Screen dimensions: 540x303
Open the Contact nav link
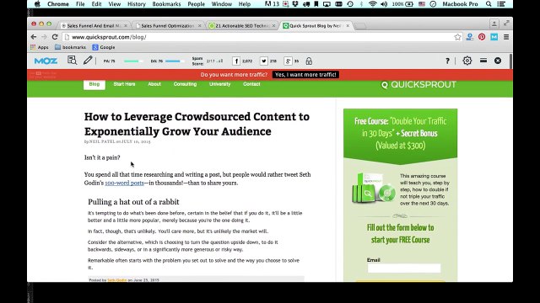click(x=251, y=84)
